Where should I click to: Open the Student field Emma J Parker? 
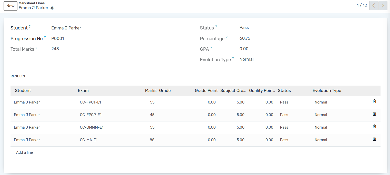click(66, 28)
